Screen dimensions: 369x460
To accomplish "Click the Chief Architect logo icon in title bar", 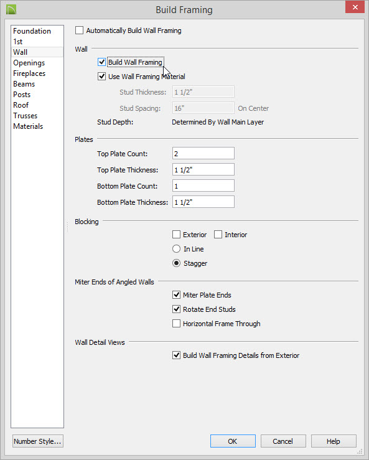I will 11,9.
